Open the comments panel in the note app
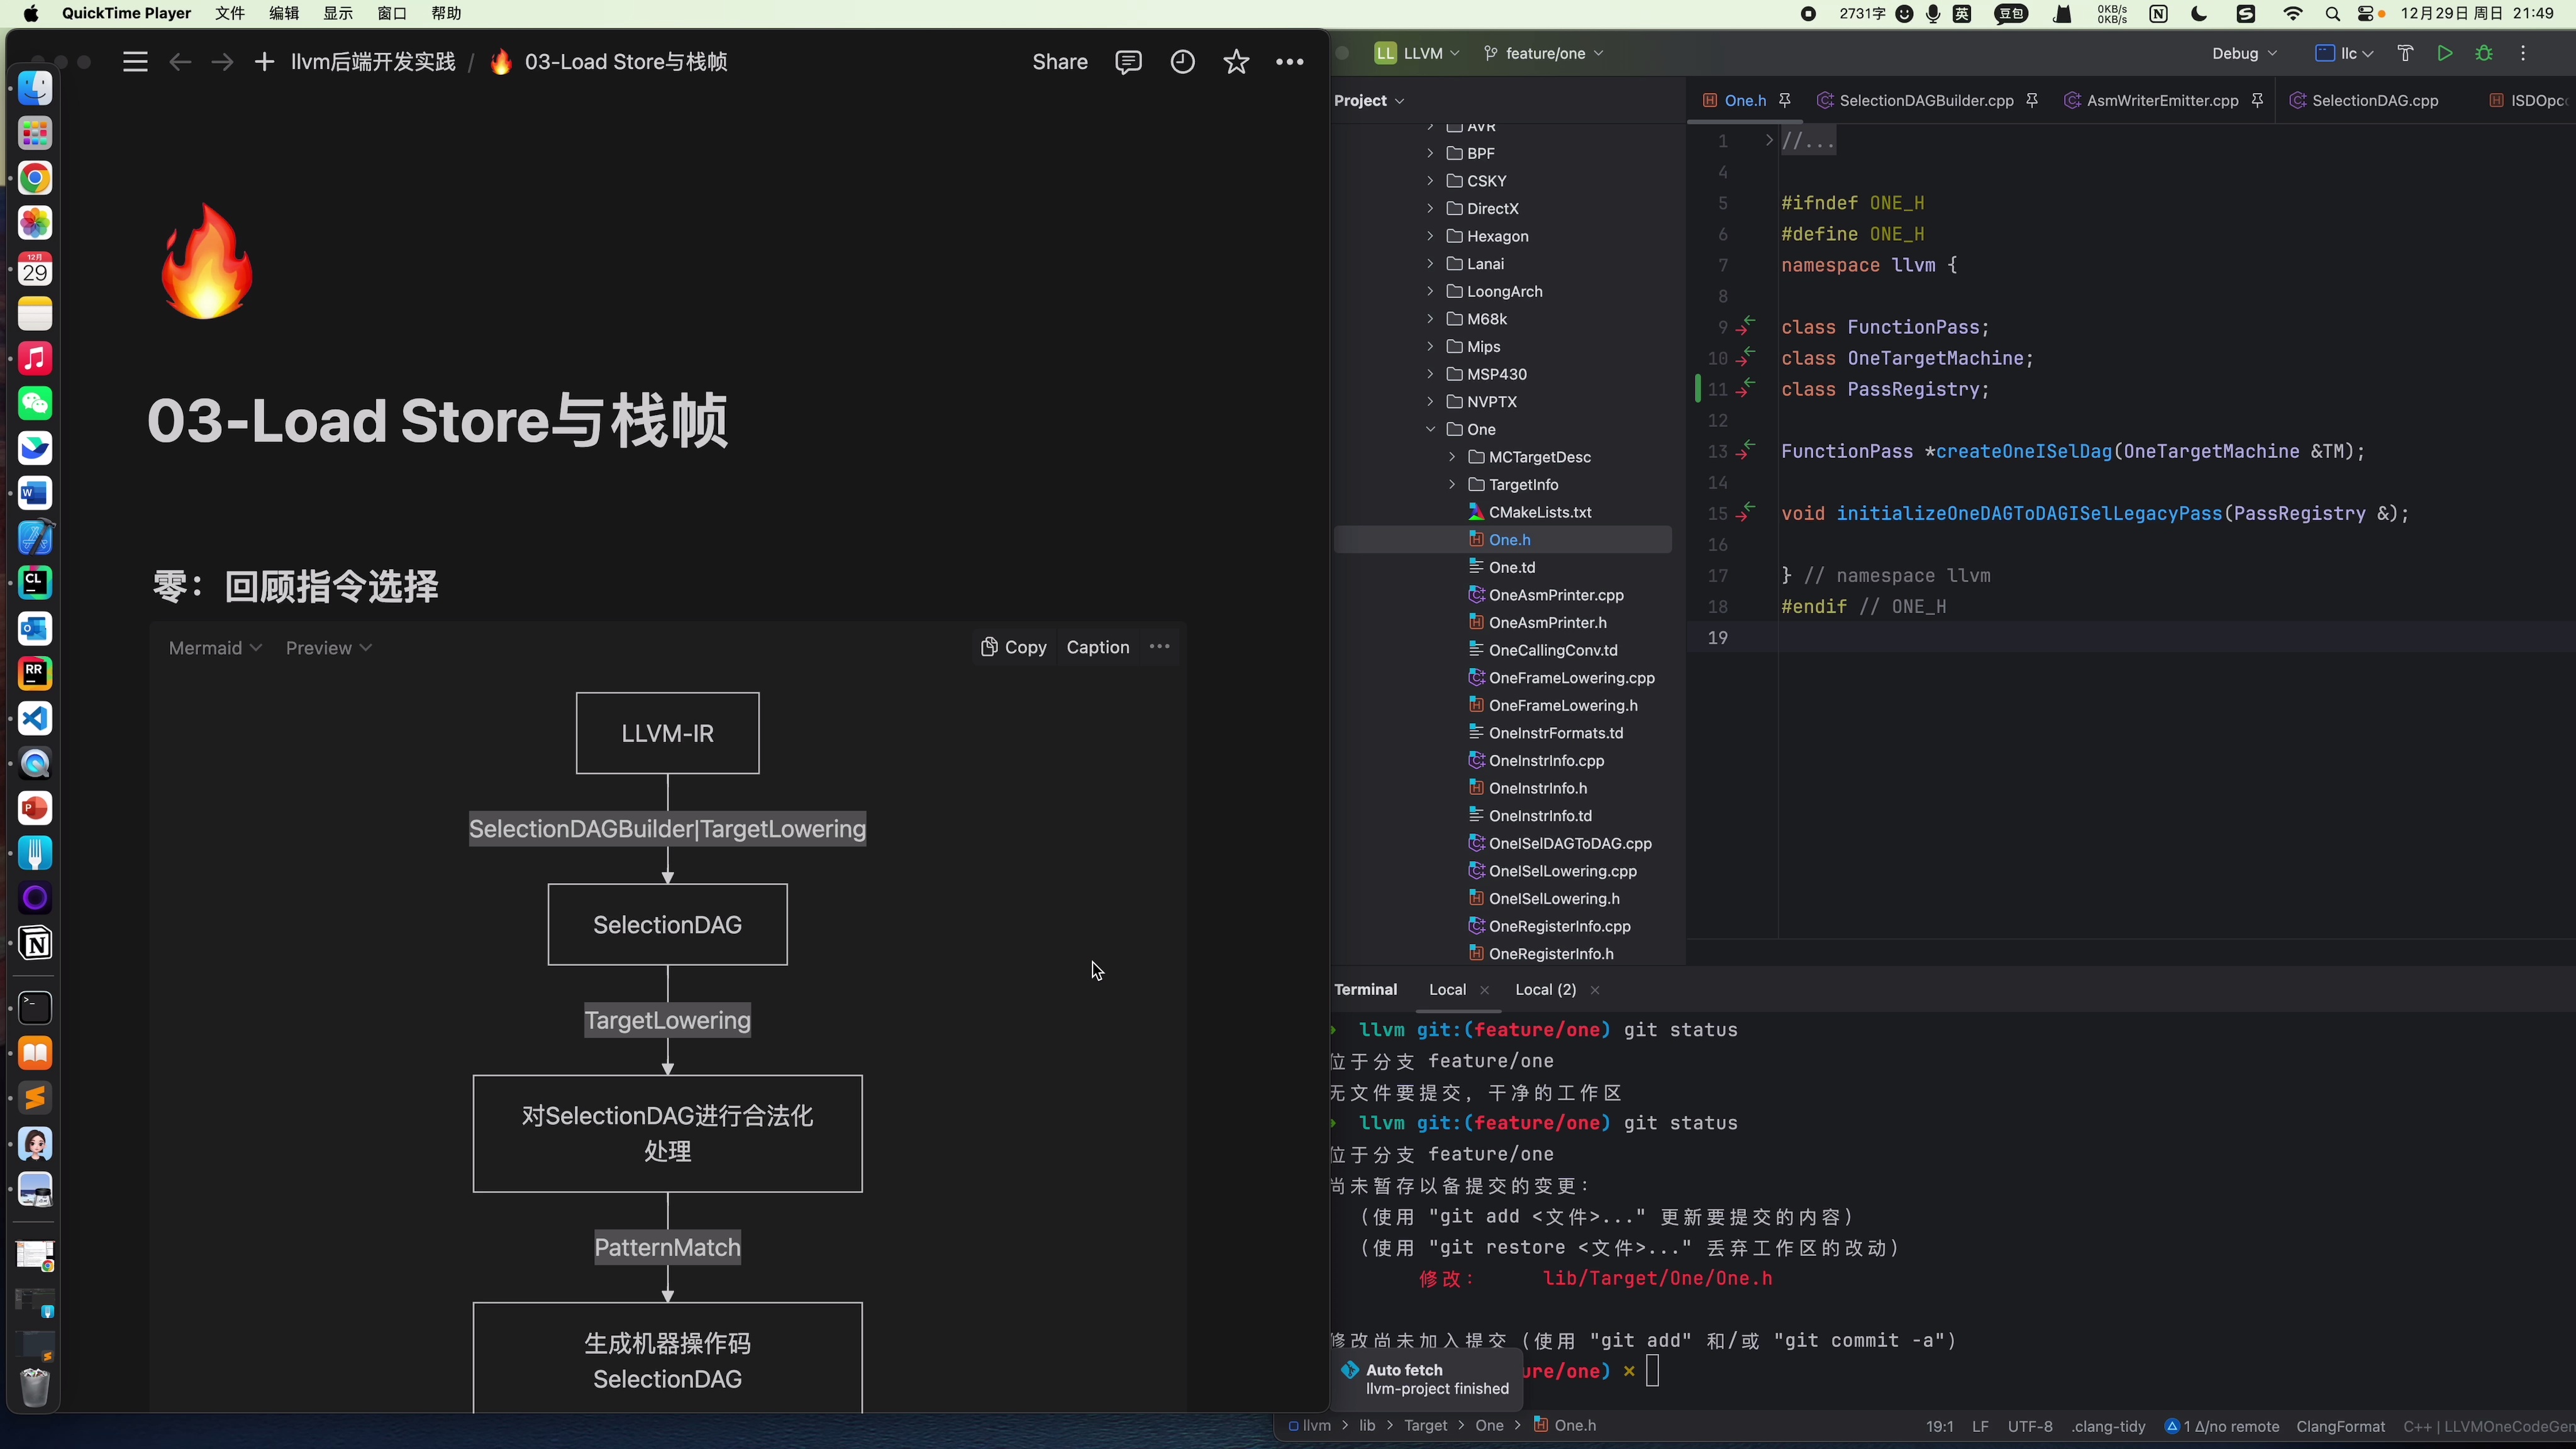This screenshot has width=2576, height=1449. point(1128,61)
